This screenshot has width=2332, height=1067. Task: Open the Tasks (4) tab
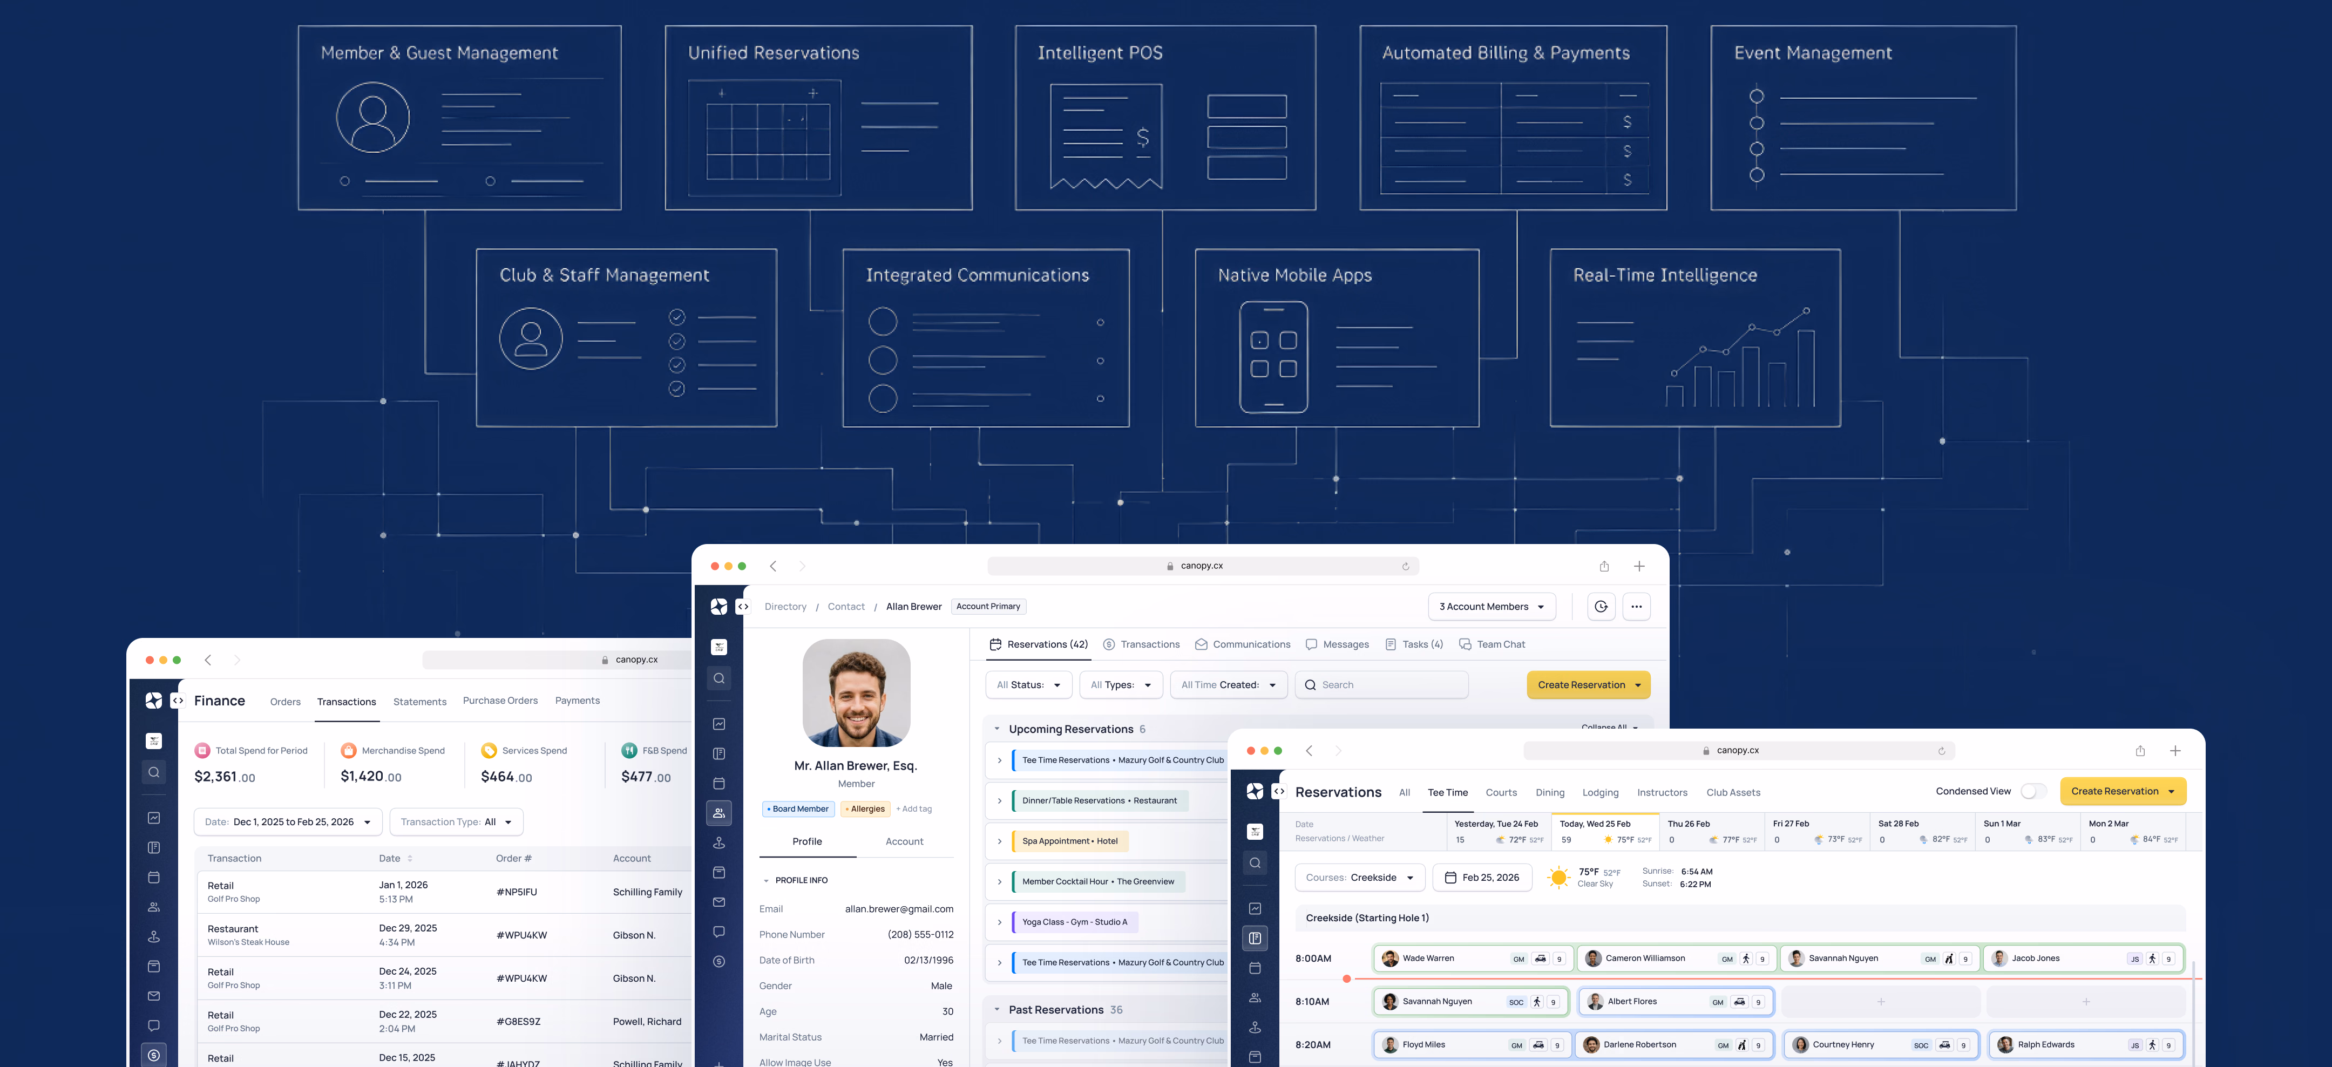point(1414,644)
